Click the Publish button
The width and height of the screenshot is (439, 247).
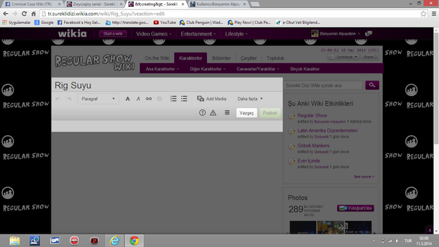[270, 113]
